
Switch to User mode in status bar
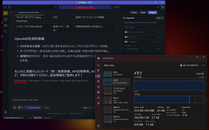click(x=30, y=118)
